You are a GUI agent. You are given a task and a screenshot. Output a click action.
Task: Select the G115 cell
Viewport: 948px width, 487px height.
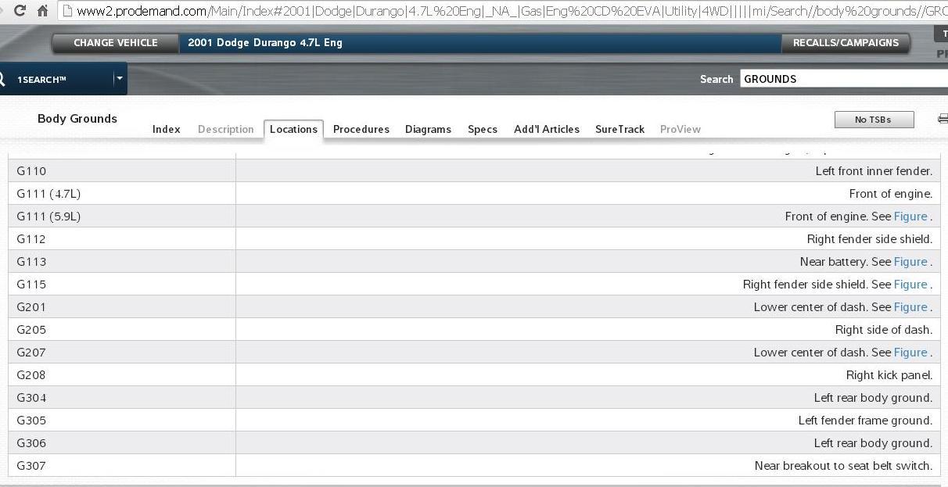tap(122, 285)
